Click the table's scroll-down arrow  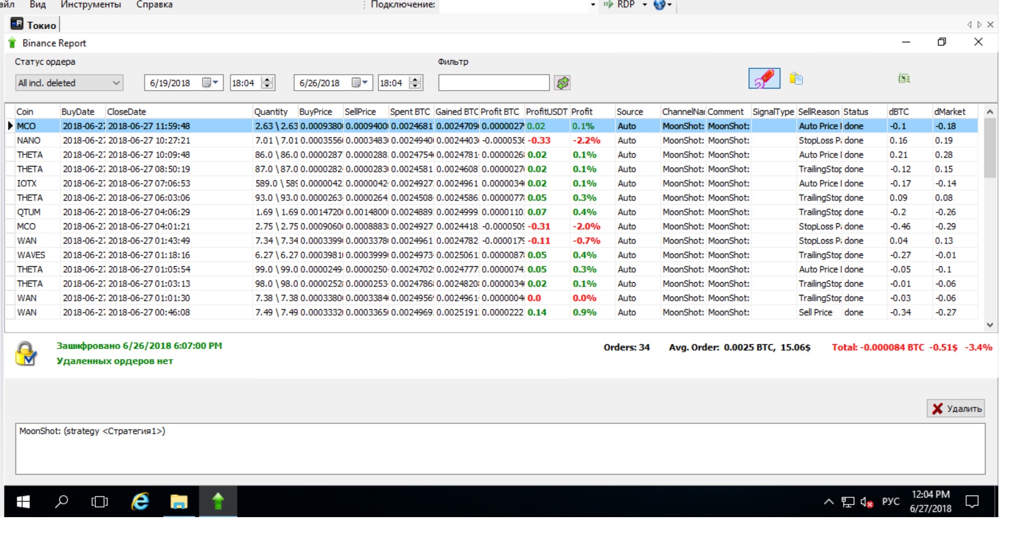point(990,325)
